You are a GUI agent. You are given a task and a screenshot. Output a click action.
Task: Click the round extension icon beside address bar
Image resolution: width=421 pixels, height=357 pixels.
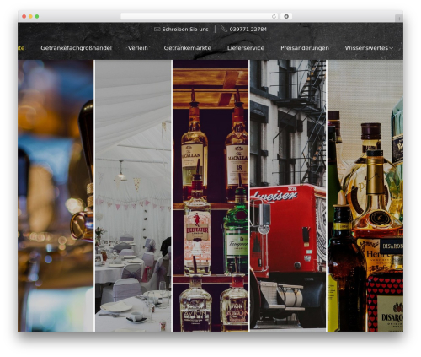[286, 17]
